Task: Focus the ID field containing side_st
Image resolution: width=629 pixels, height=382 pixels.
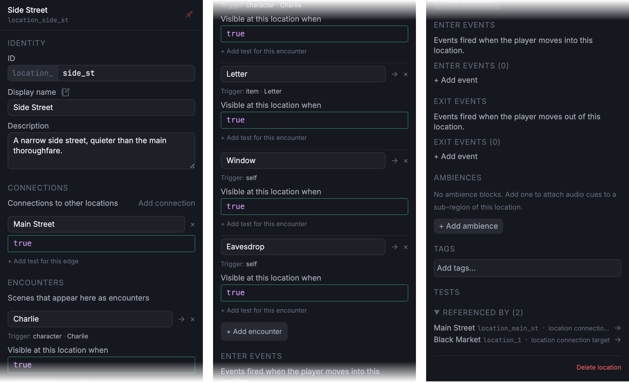Action: pyautogui.click(x=126, y=73)
